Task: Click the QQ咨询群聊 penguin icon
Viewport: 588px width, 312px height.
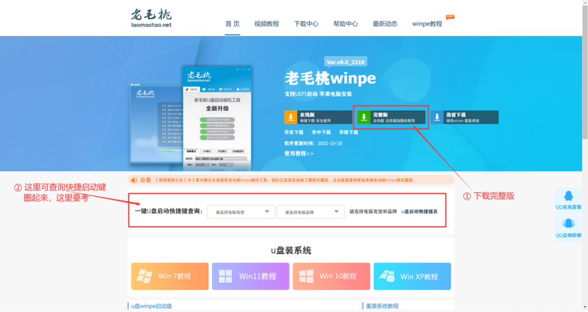Action: coord(568,224)
